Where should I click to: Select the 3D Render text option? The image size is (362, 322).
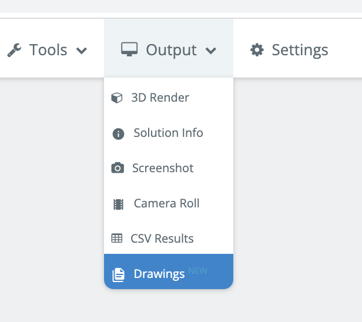coord(160,98)
